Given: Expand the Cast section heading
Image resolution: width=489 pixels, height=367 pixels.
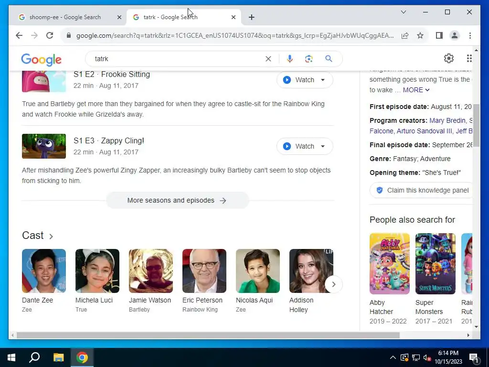Looking at the screenshot, I should pos(38,236).
